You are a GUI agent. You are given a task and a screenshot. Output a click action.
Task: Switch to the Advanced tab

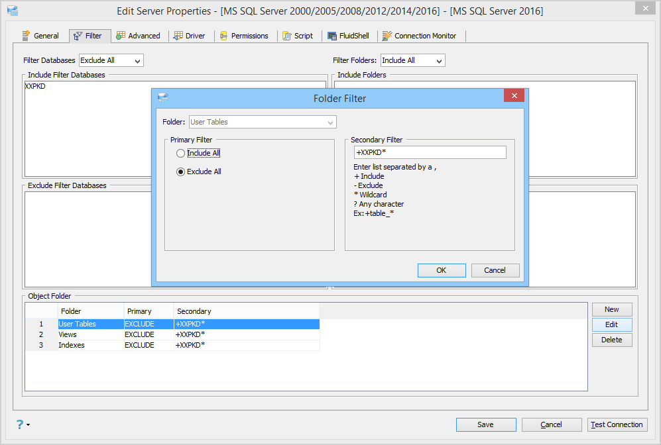[x=139, y=36]
